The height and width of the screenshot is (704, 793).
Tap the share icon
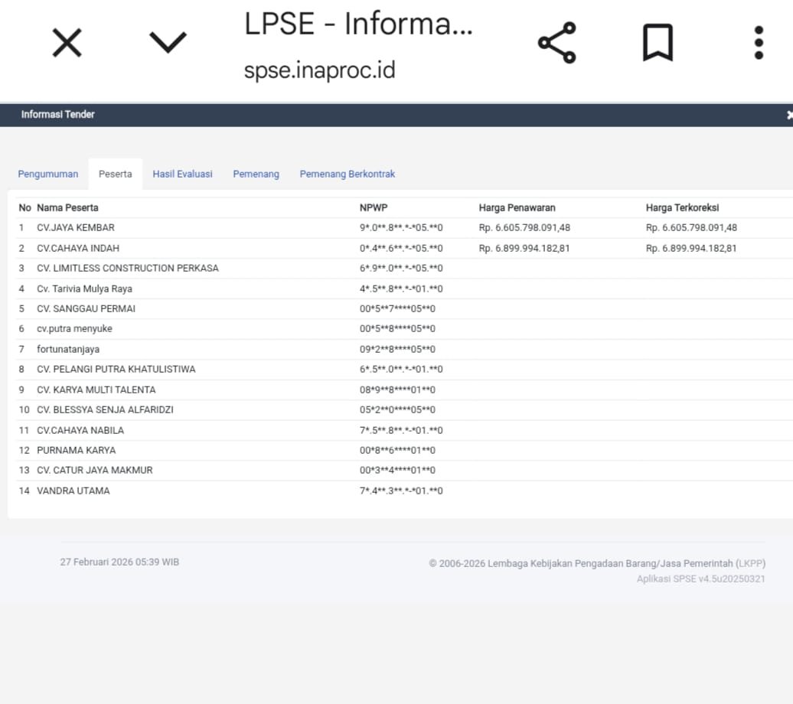pos(556,43)
